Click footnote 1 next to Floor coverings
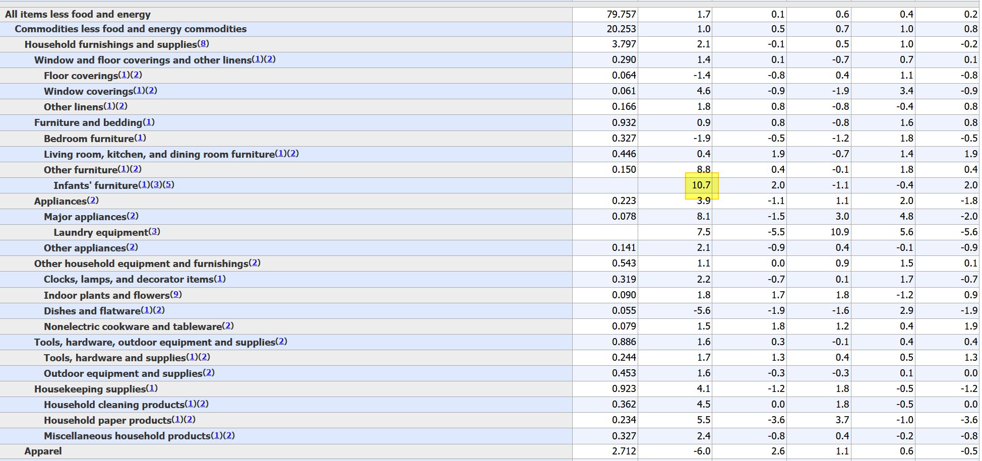 click(124, 75)
